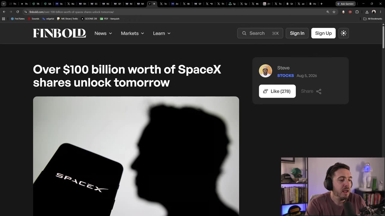The image size is (385, 216).
Task: Click the Finbold logo
Action: pyautogui.click(x=60, y=33)
